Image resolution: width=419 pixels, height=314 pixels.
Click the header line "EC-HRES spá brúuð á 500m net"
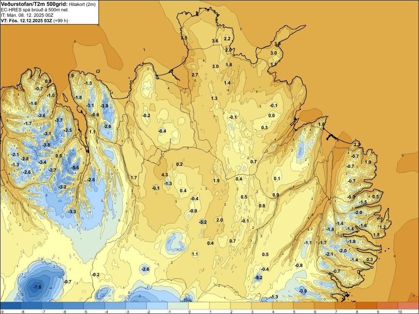[x=34, y=10]
